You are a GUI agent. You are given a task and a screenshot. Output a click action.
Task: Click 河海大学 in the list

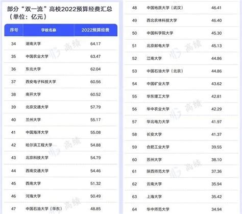(x=33, y=196)
